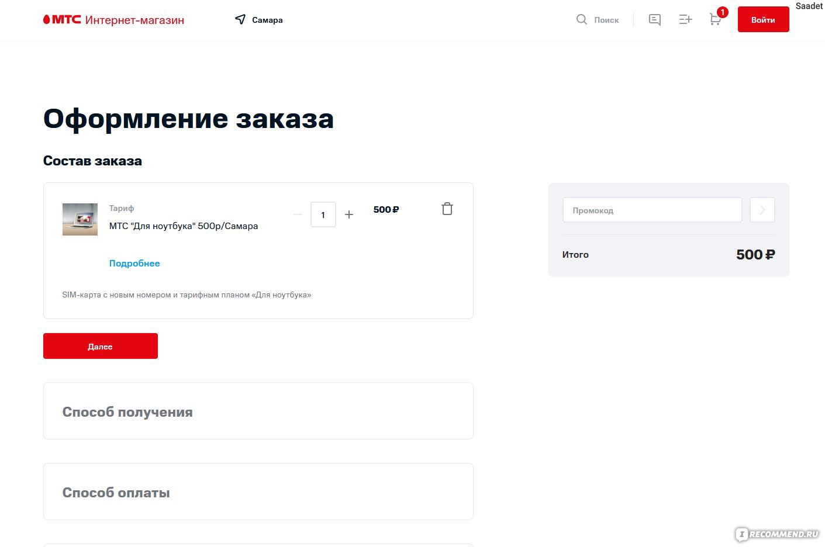The image size is (825, 547).
Task: Open the MTS Интернет-магазин logo home link
Action: coord(113,20)
